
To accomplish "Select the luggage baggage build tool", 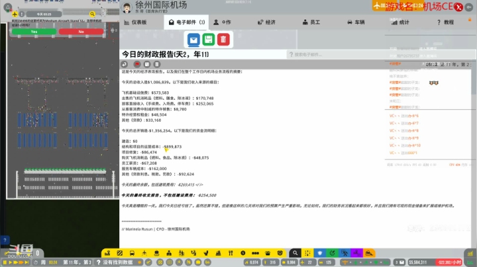I will 156,253.
